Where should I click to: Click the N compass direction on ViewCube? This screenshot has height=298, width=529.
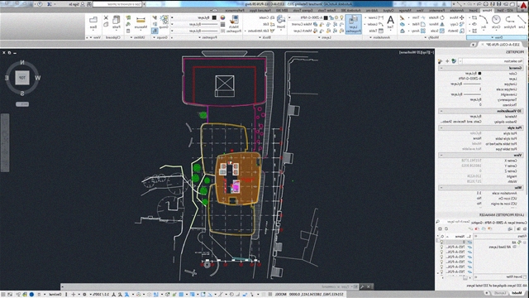tap(22, 62)
